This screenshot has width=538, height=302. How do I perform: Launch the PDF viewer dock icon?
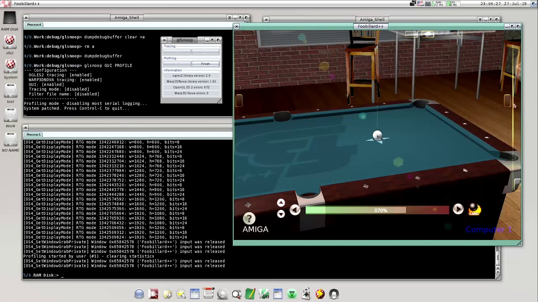coord(153,294)
